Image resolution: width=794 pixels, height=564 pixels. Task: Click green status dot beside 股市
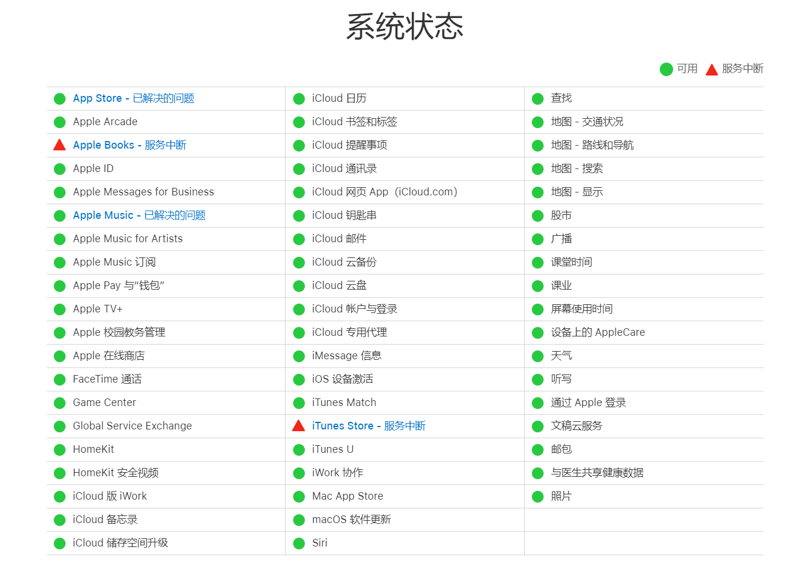538,216
